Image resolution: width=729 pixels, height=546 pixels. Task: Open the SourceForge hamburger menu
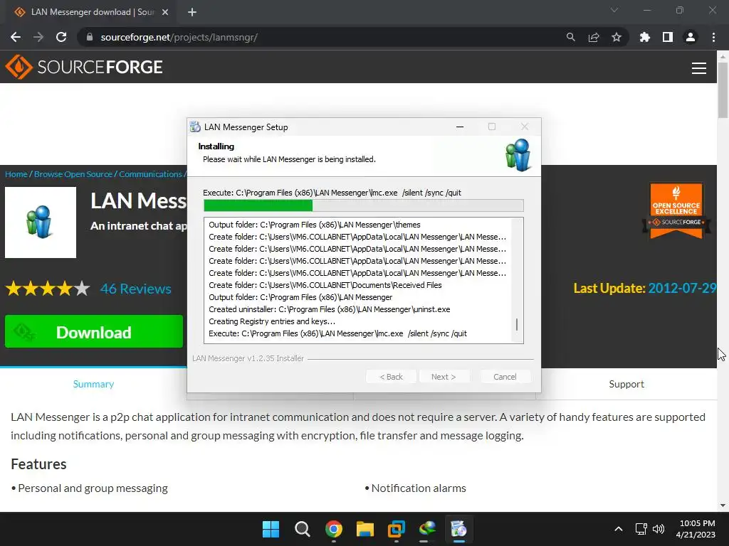[699, 68]
